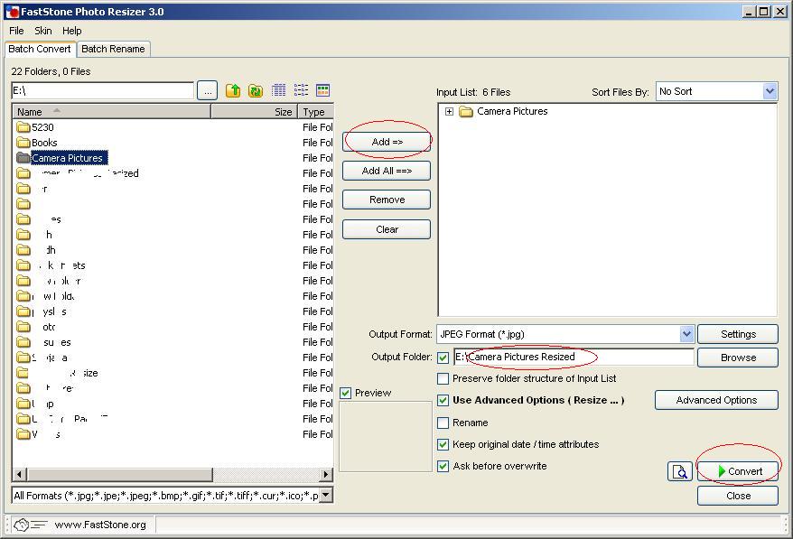The height and width of the screenshot is (539, 793).
Task: Open output format Settings
Action: 738,334
